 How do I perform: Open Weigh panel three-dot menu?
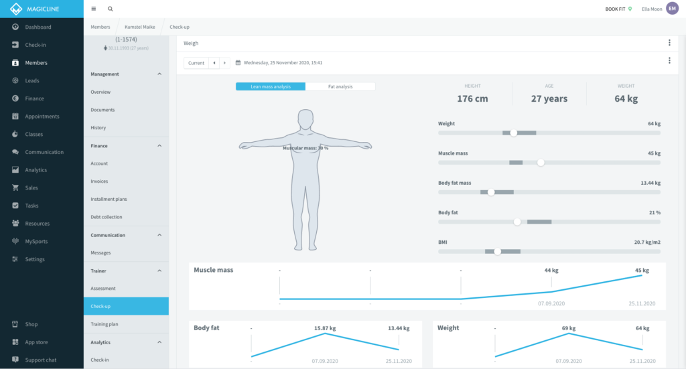(669, 43)
